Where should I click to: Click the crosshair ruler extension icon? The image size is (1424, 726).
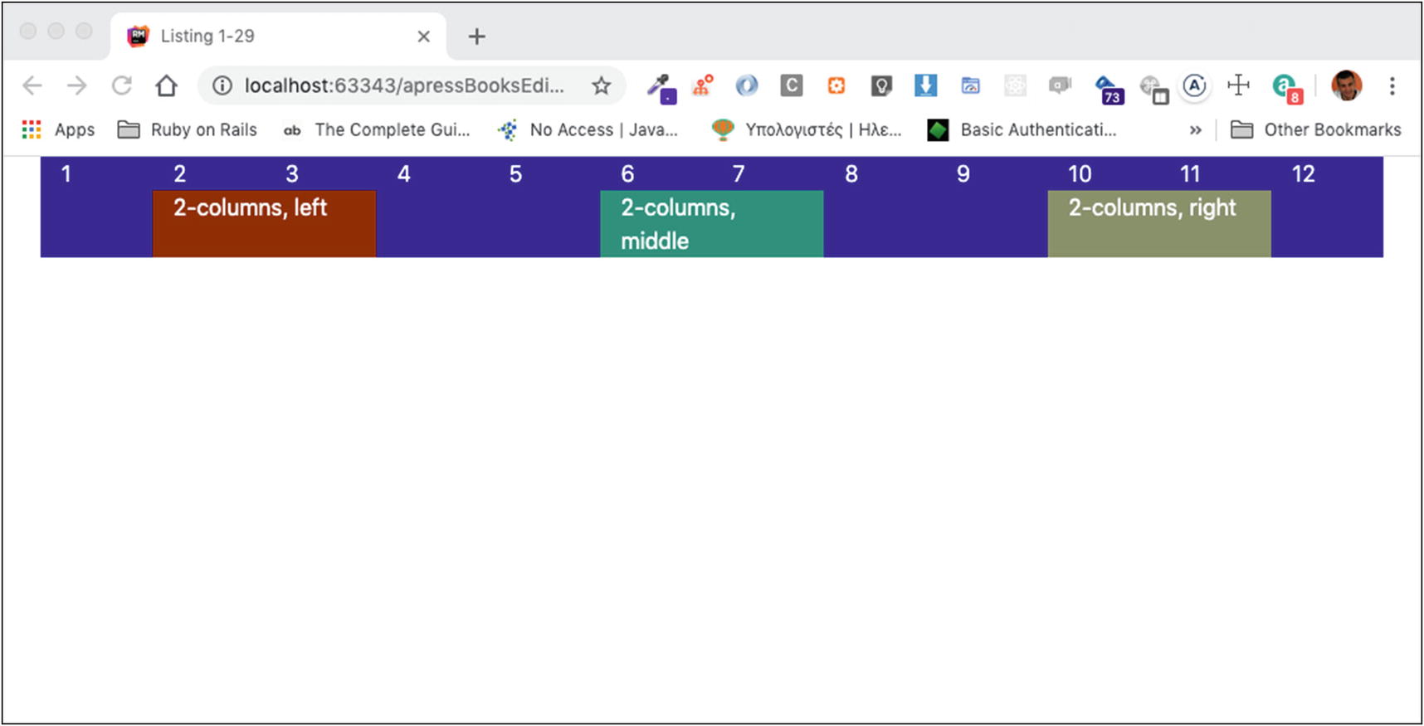[x=1238, y=85]
